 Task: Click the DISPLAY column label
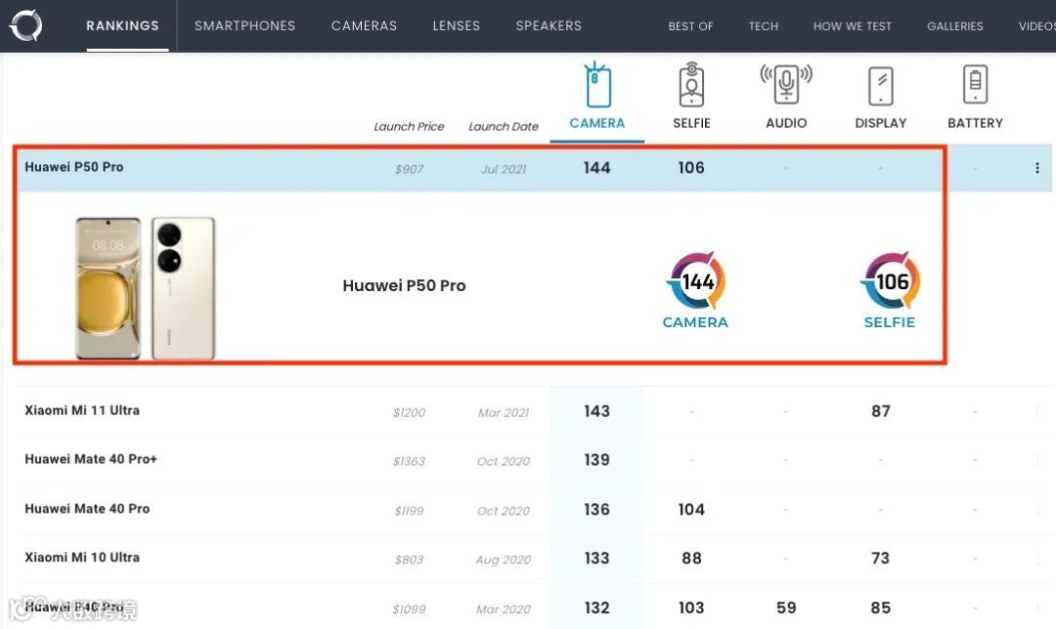881,123
